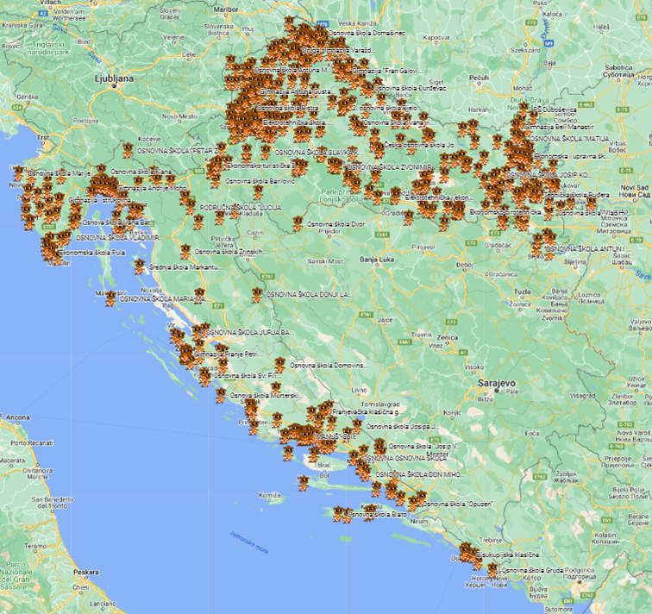Click the Tuzla city label
This screenshot has height=614, width=652.
[523, 291]
